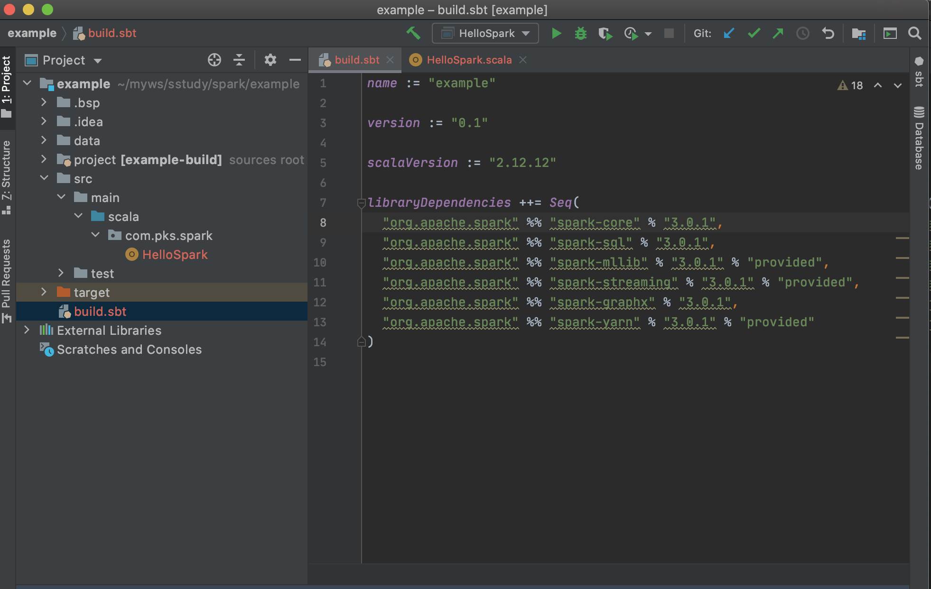Viewport: 931px width, 589px height.
Task: Run HelloSpark with the green play button
Action: click(557, 33)
